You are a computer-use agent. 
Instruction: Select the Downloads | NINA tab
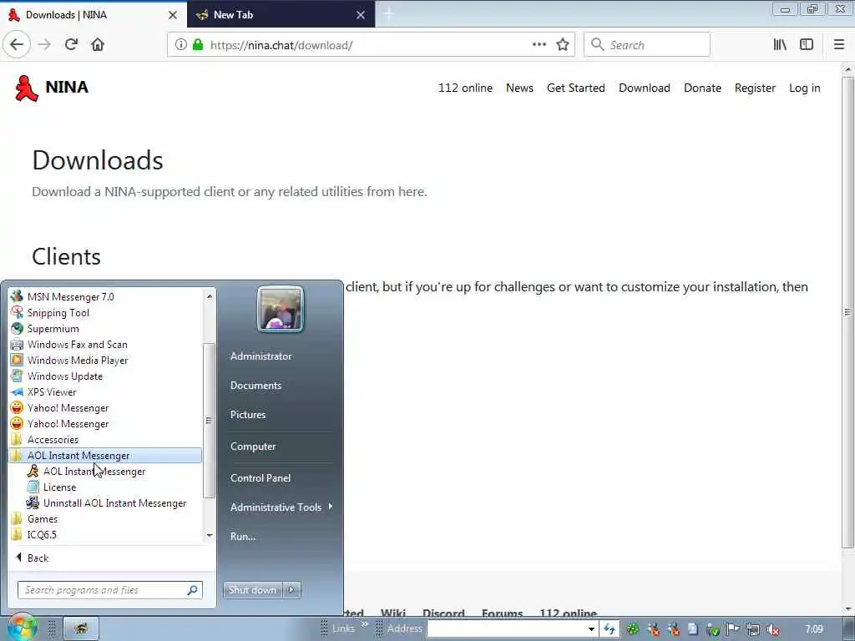[x=93, y=15]
